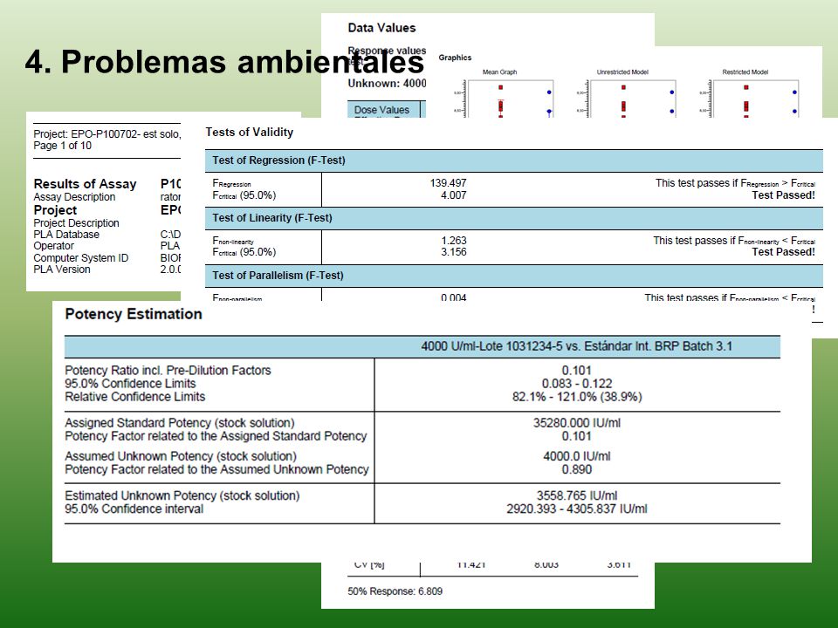Click the '4000 U/ml-Lote 1031234-5 vs. Estándar' header
The width and height of the screenshot is (838, 628).
tap(577, 346)
